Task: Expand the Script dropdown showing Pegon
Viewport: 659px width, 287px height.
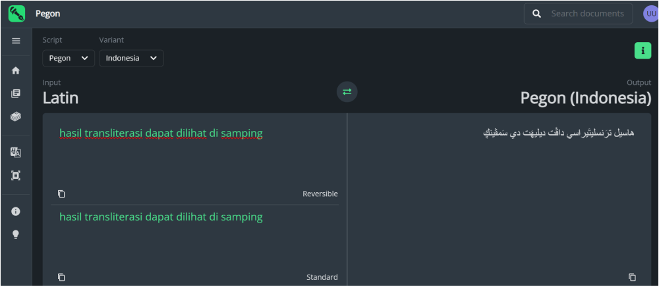Action: point(69,58)
